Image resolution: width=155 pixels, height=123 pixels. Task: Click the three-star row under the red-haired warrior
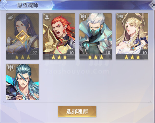point(59,57)
